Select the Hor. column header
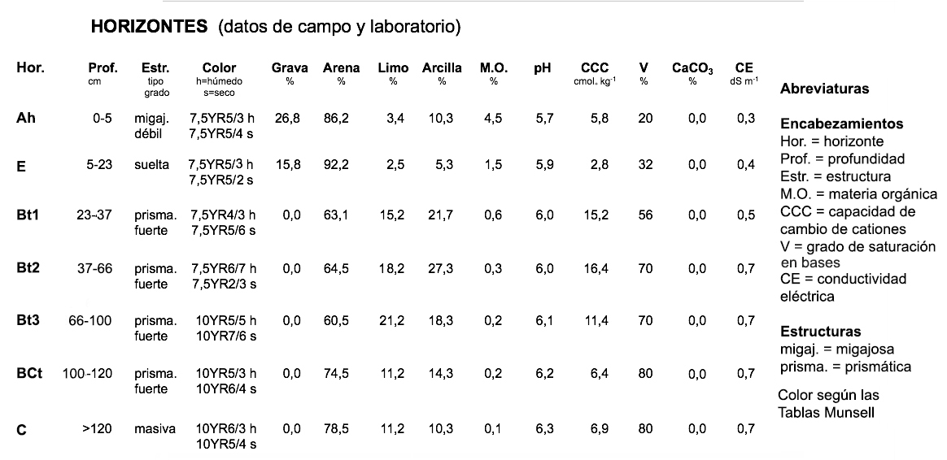This screenshot has width=947, height=460. pos(30,68)
